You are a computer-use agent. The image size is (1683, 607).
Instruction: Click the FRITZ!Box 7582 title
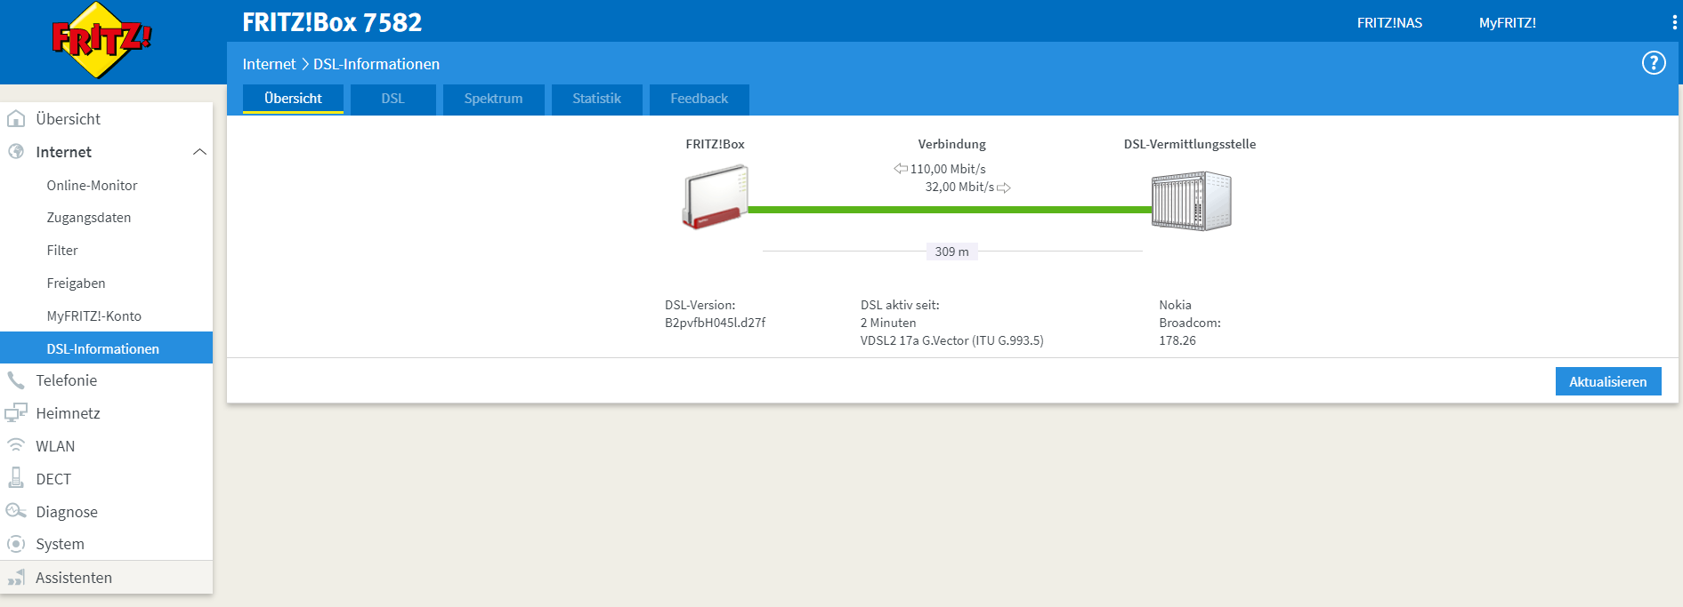(x=332, y=22)
